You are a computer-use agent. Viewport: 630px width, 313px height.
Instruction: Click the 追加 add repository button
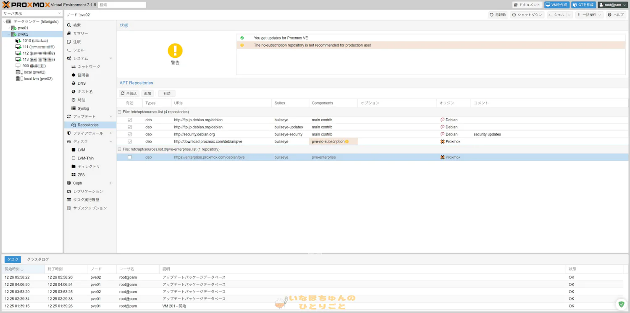tap(147, 94)
